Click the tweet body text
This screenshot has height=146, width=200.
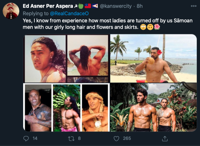tap(89, 24)
